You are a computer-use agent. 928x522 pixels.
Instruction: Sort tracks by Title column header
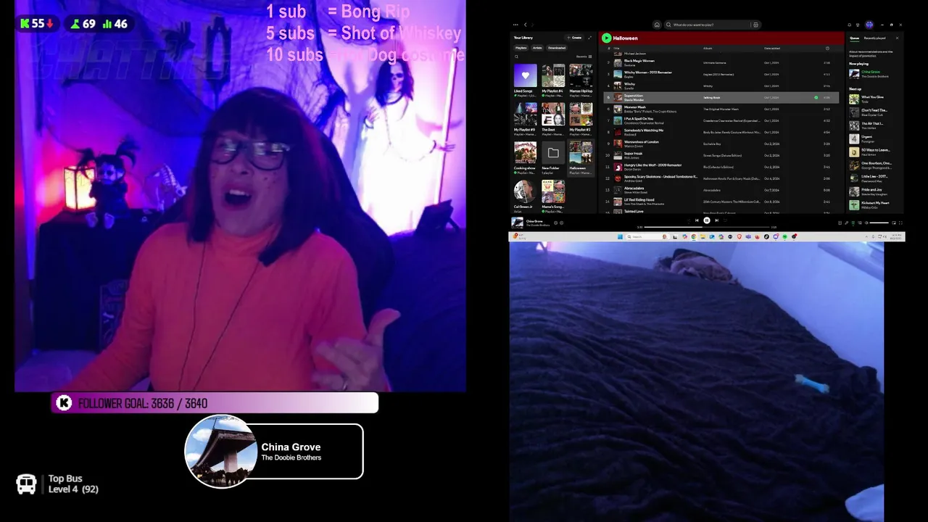pyautogui.click(x=616, y=49)
